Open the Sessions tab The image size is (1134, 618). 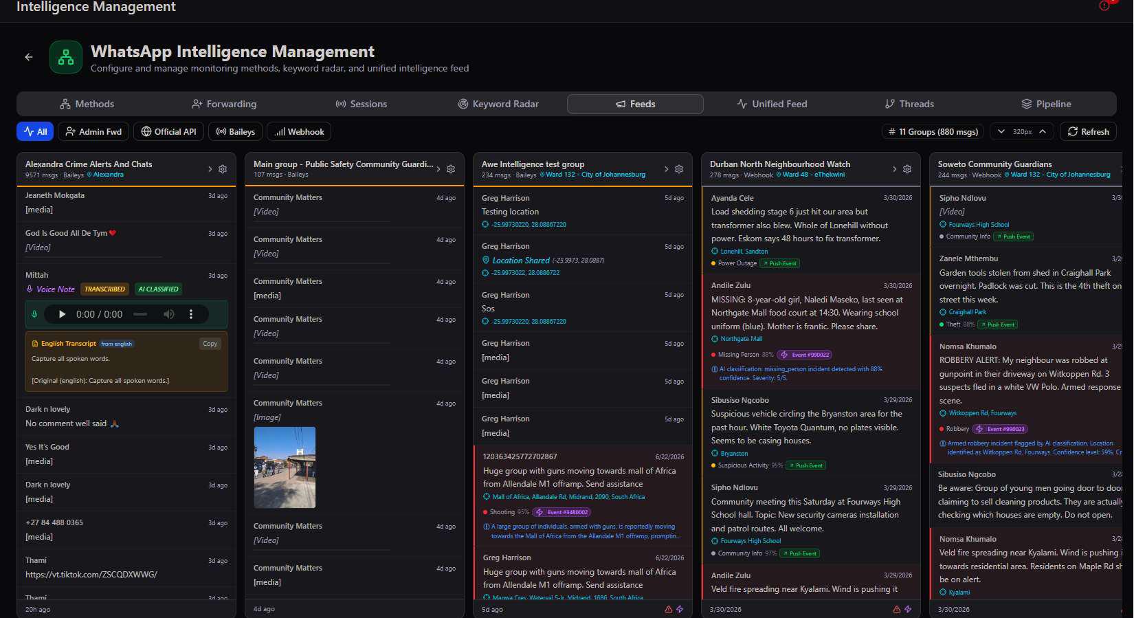pos(361,104)
